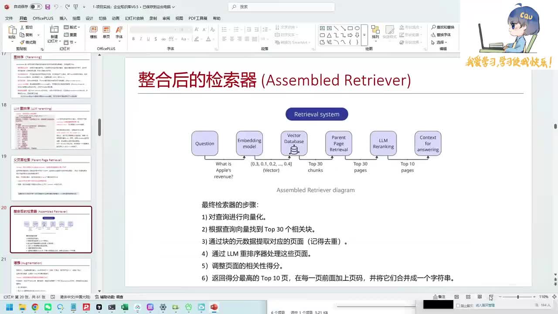Click the Increase Font Size icon

(x=197, y=29)
